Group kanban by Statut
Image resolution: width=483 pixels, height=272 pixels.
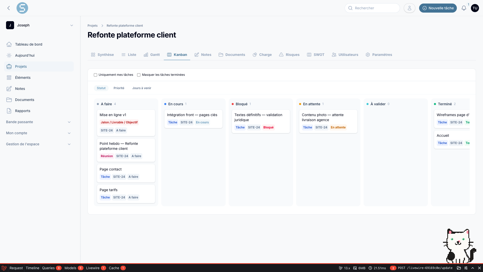click(x=101, y=88)
